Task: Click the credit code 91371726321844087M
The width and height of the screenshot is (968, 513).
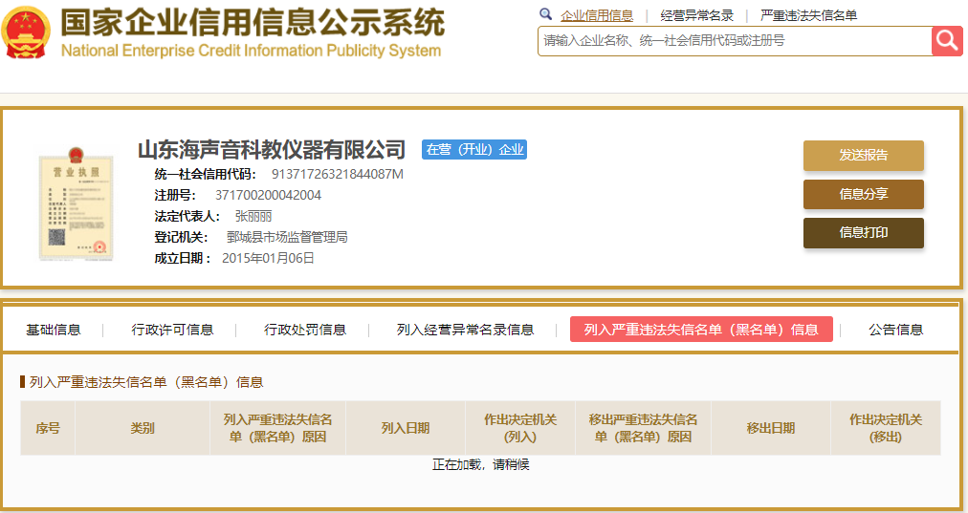Action: 337,175
